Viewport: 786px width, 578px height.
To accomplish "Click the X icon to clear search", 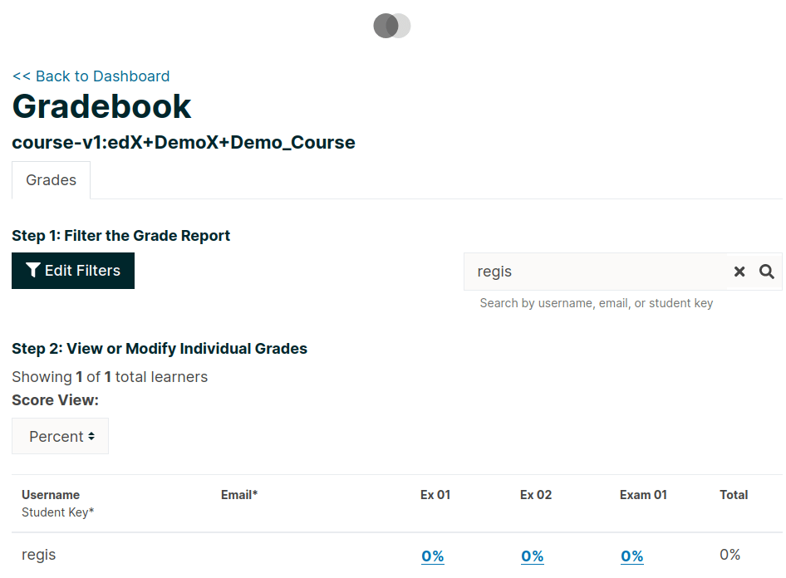I will (x=739, y=272).
